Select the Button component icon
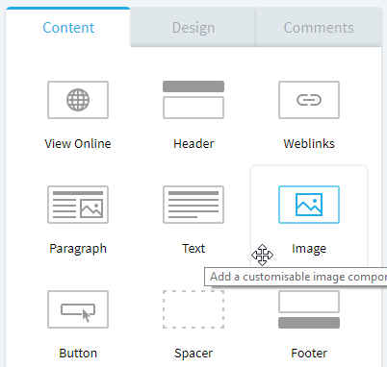The width and height of the screenshot is (387, 367). 78,309
